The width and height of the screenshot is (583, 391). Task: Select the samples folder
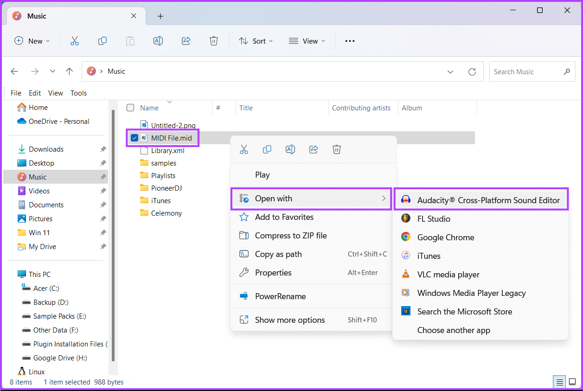click(x=163, y=163)
